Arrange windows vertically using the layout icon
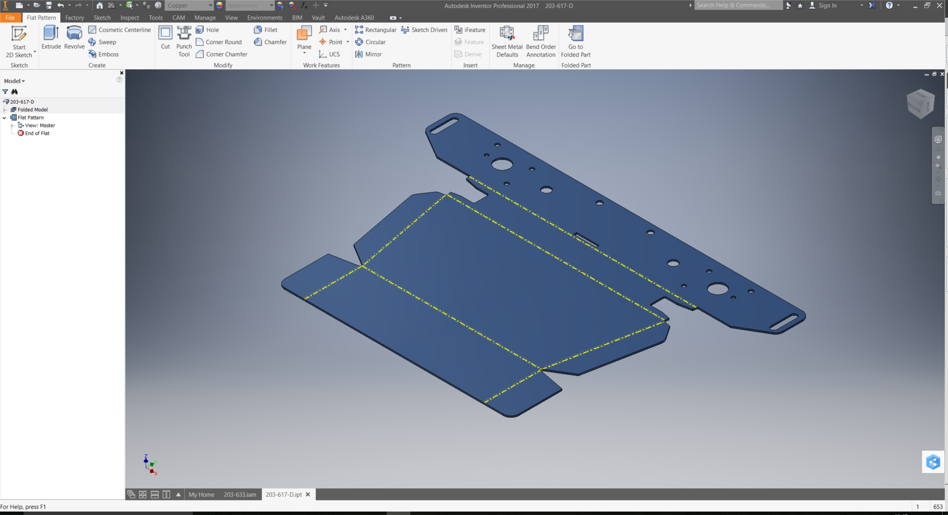 (x=166, y=494)
